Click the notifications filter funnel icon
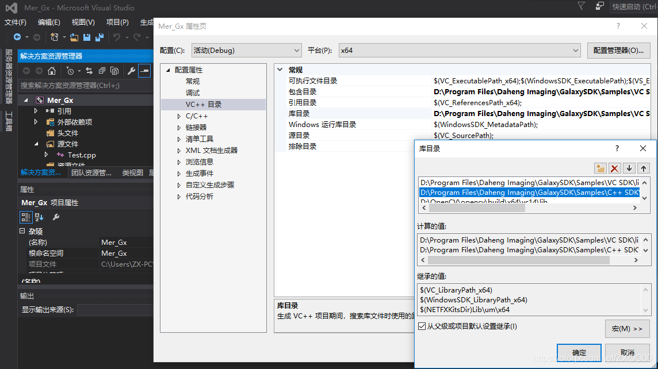 coord(581,6)
